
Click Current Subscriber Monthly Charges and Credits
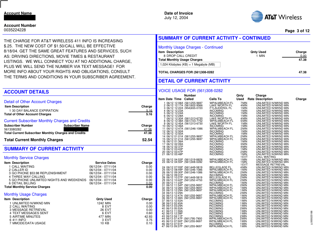[x=47, y=121]
